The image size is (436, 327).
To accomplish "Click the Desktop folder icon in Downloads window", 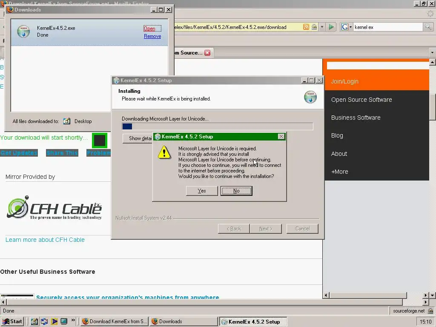I will [x=67, y=121].
